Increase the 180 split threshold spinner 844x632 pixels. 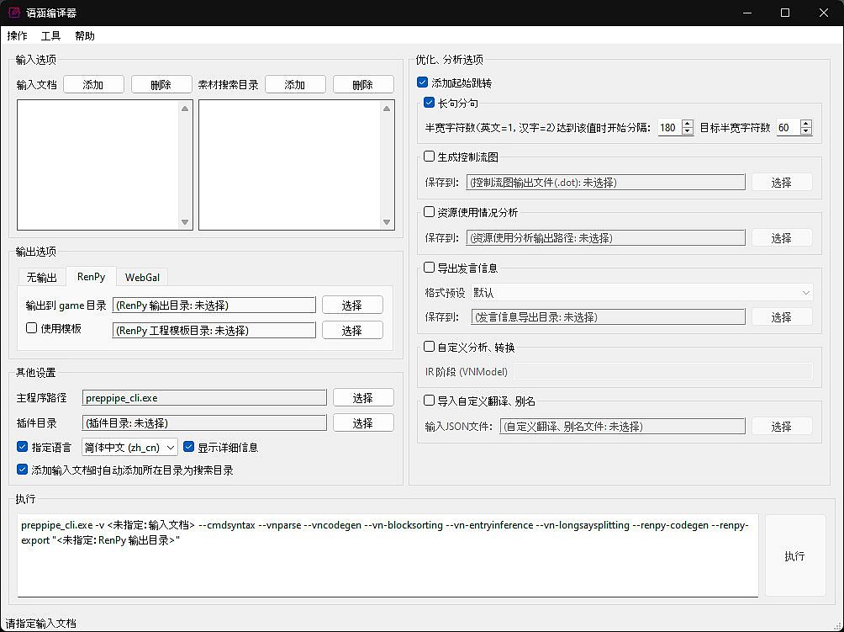pyautogui.click(x=688, y=124)
